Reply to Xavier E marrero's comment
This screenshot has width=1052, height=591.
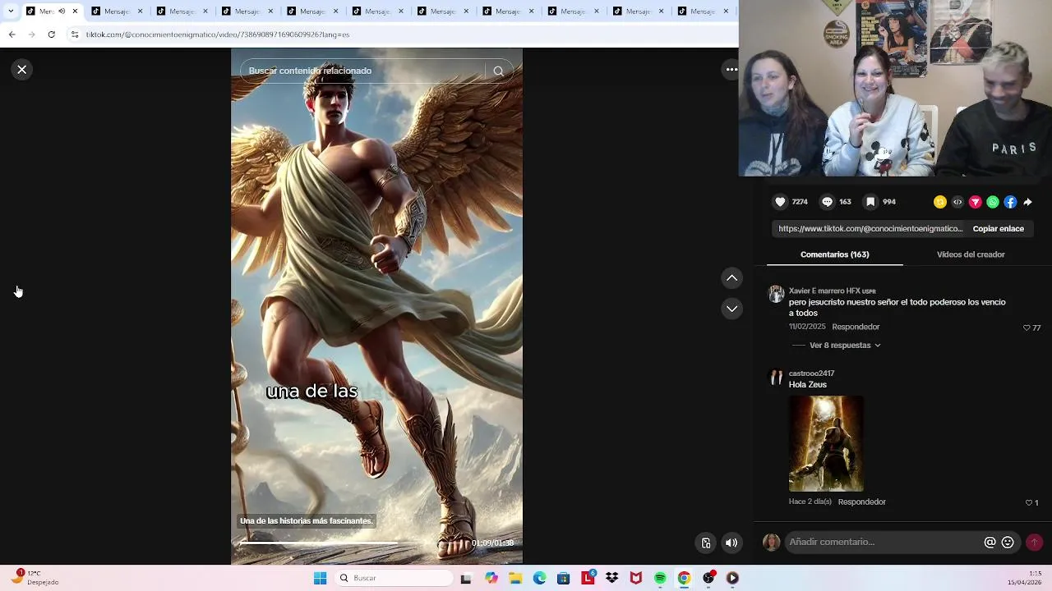click(856, 327)
